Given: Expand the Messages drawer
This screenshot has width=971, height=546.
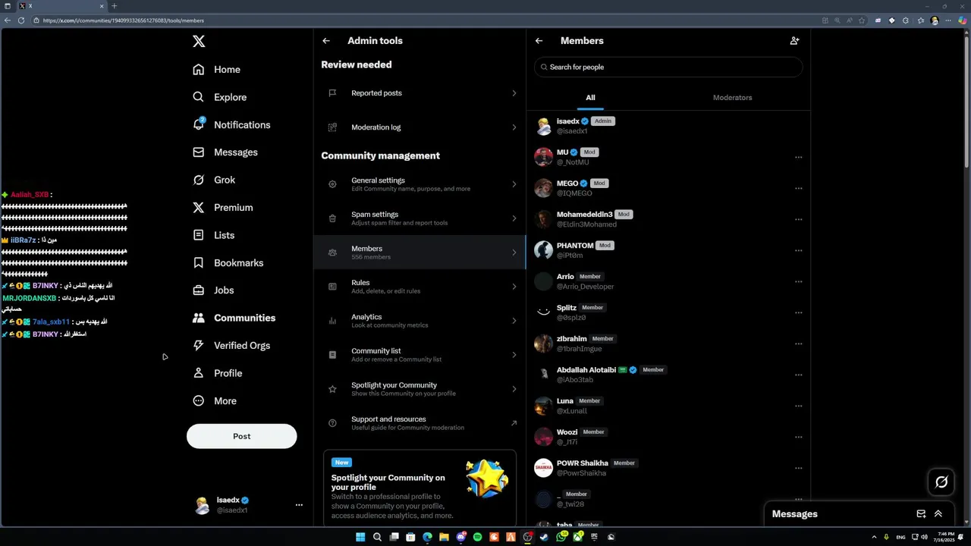Looking at the screenshot, I should [938, 514].
